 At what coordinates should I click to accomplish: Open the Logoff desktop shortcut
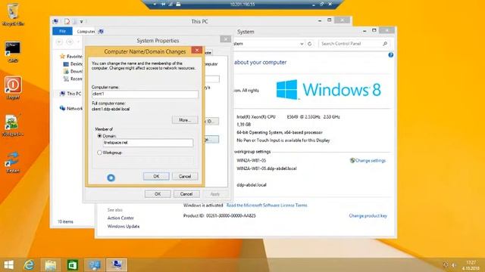13,88
